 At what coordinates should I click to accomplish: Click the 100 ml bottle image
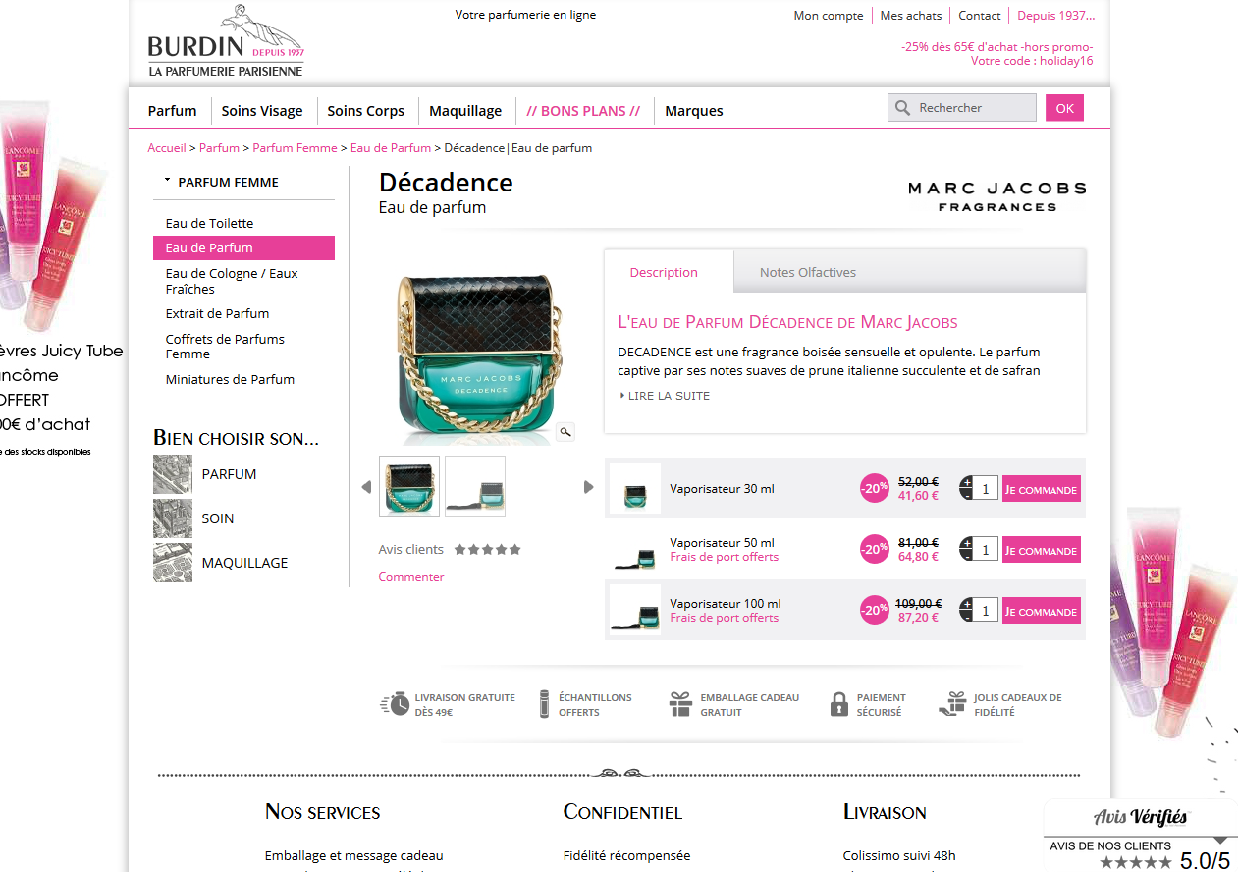click(x=635, y=610)
